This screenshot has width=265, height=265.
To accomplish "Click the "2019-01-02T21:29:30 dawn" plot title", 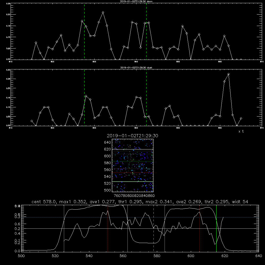I will (x=136, y=1).
